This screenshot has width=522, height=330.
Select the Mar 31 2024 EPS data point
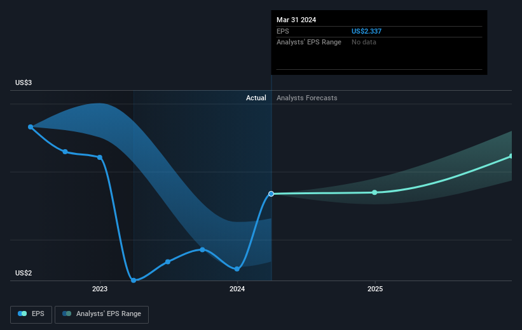click(271, 194)
